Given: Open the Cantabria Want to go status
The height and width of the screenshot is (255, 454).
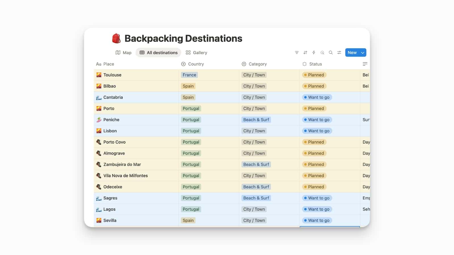Looking at the screenshot, I should pos(317,97).
